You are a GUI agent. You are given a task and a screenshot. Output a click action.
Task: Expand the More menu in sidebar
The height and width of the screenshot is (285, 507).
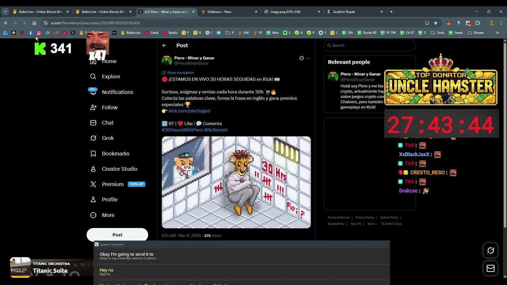pos(102,215)
